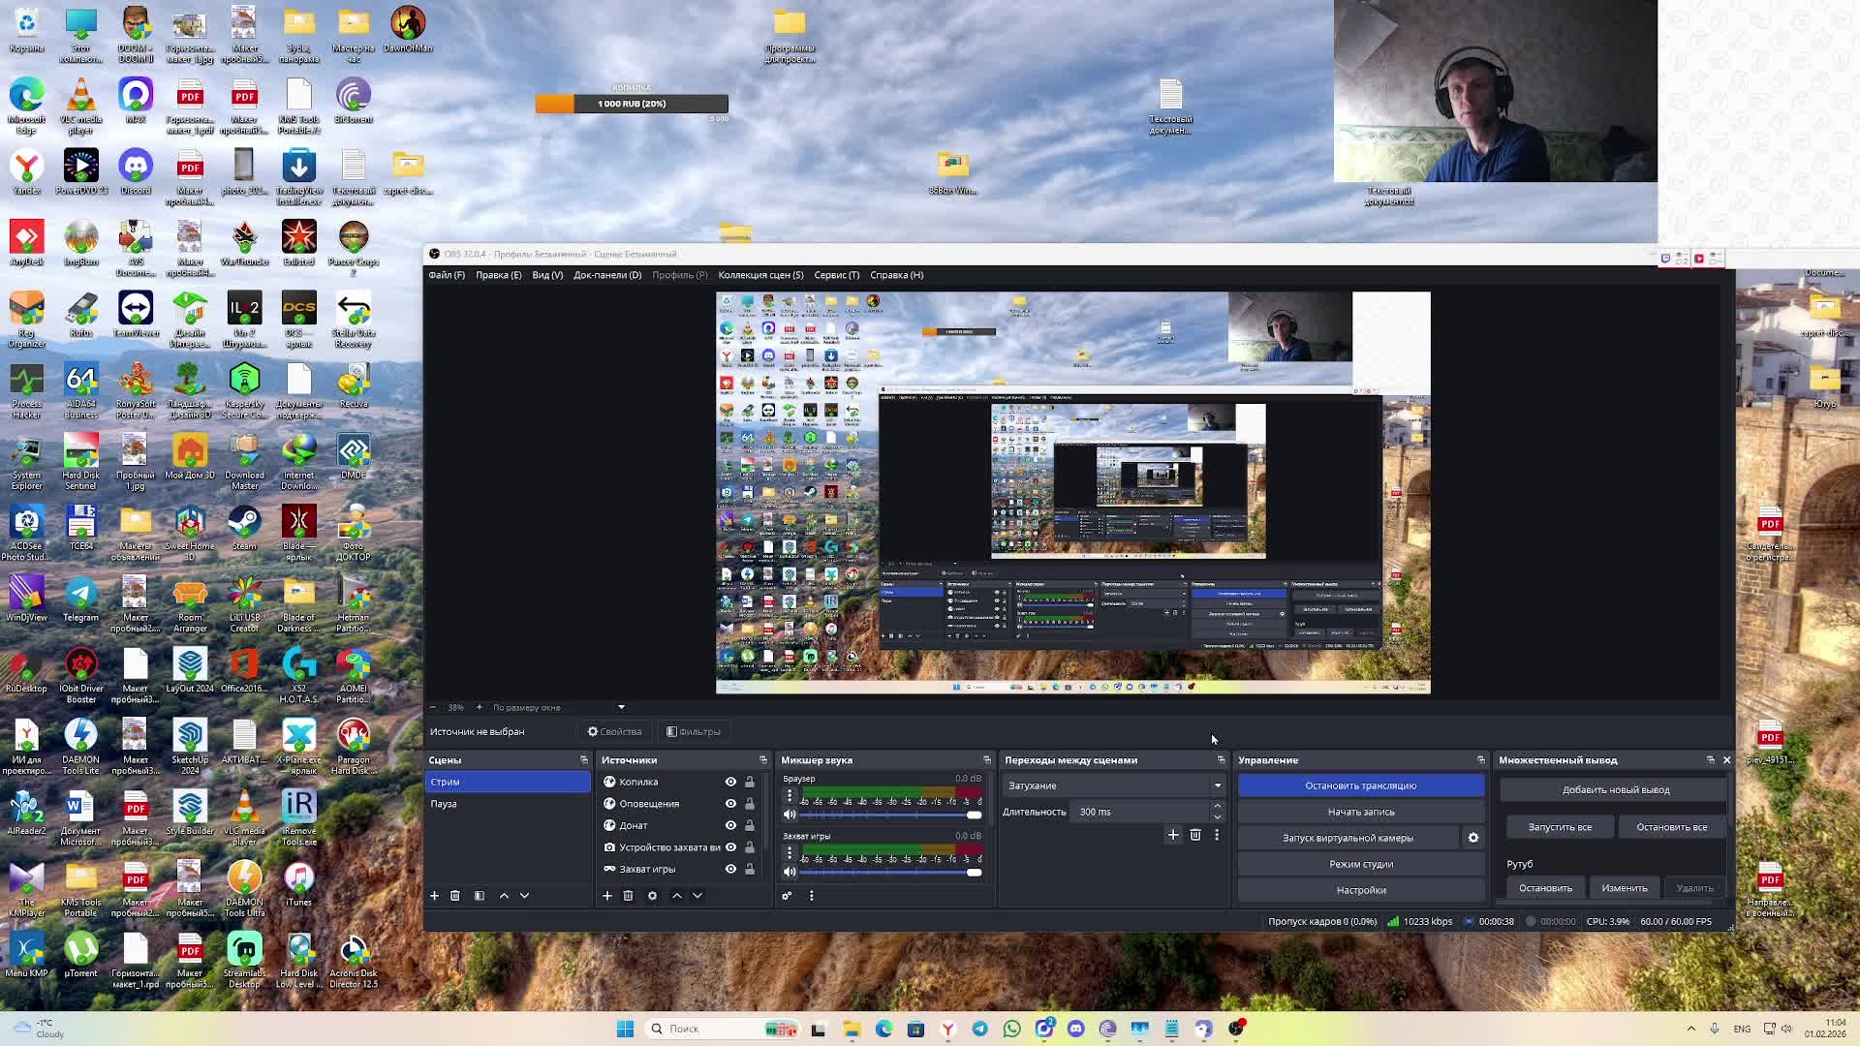Open advanced audio properties gears icon

pos(787,896)
